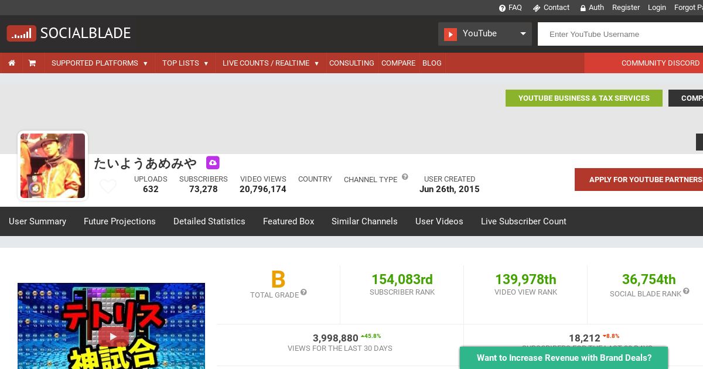Play the Tetris featured video
Screen dimensions: 703x369
tap(111, 336)
